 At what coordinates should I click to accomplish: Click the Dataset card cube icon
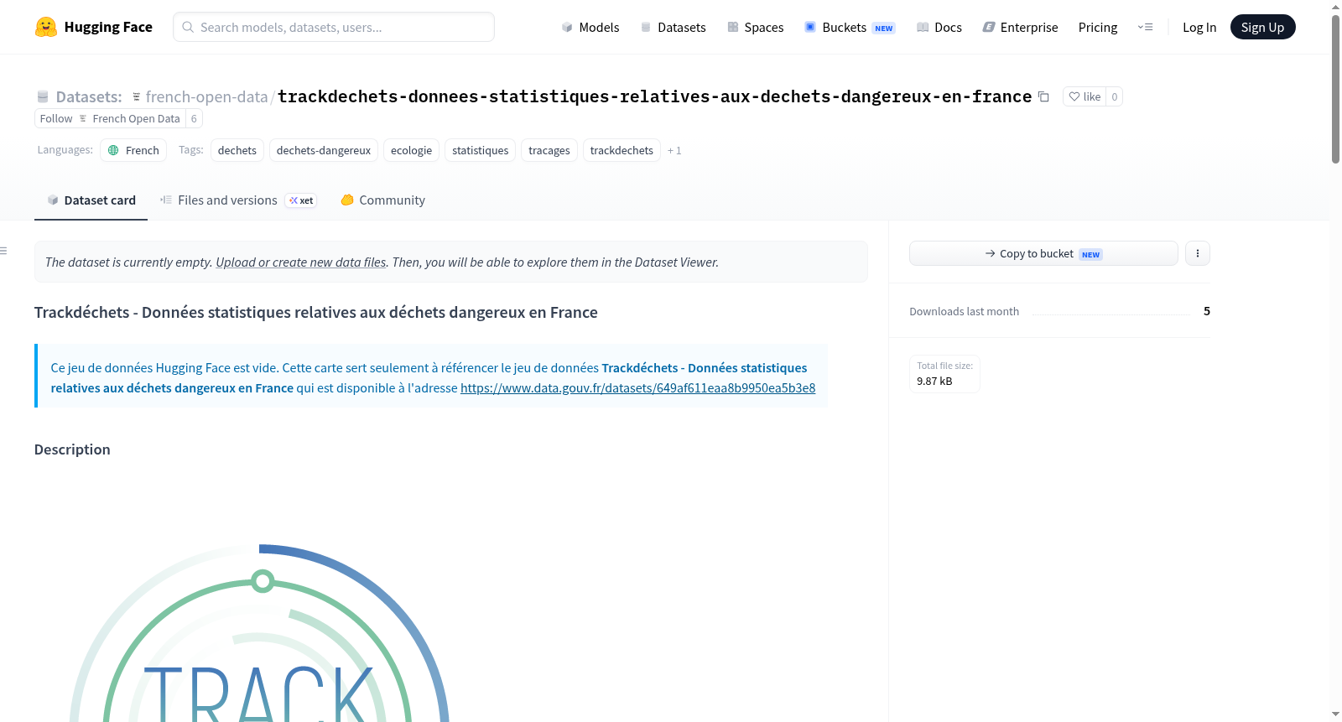coord(53,200)
